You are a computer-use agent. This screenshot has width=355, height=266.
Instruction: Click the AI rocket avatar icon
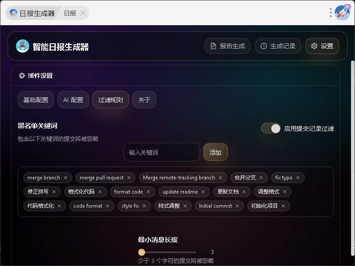[342, 12]
